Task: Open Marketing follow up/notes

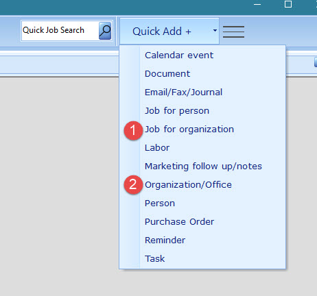Action: point(203,166)
